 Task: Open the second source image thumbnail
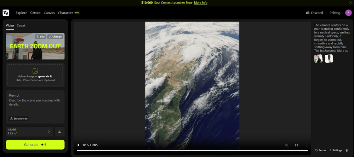click(x=329, y=59)
